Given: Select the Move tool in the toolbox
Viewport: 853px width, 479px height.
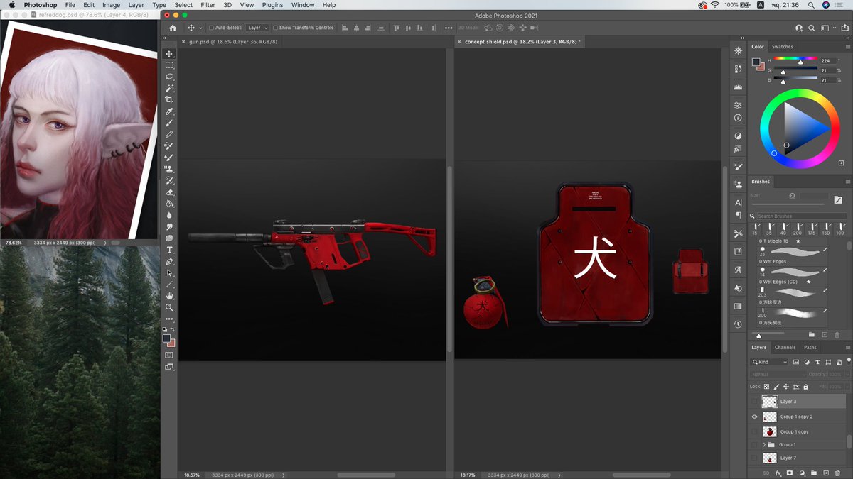Looking at the screenshot, I should pyautogui.click(x=169, y=54).
